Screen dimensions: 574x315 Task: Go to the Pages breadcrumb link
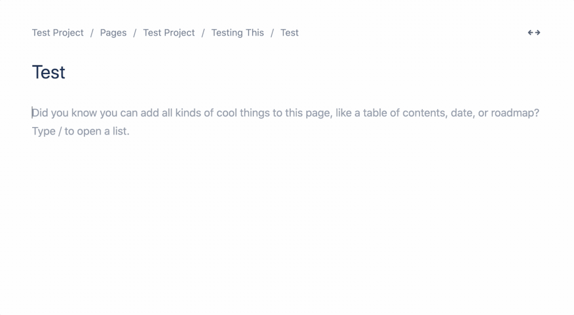[113, 33]
